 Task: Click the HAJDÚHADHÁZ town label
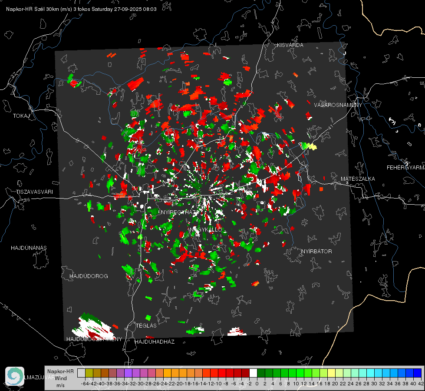[x=155, y=341]
